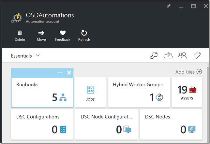This screenshot has width=210, height=144.
Task: Click the Add tiles link text
Action: tap(185, 72)
